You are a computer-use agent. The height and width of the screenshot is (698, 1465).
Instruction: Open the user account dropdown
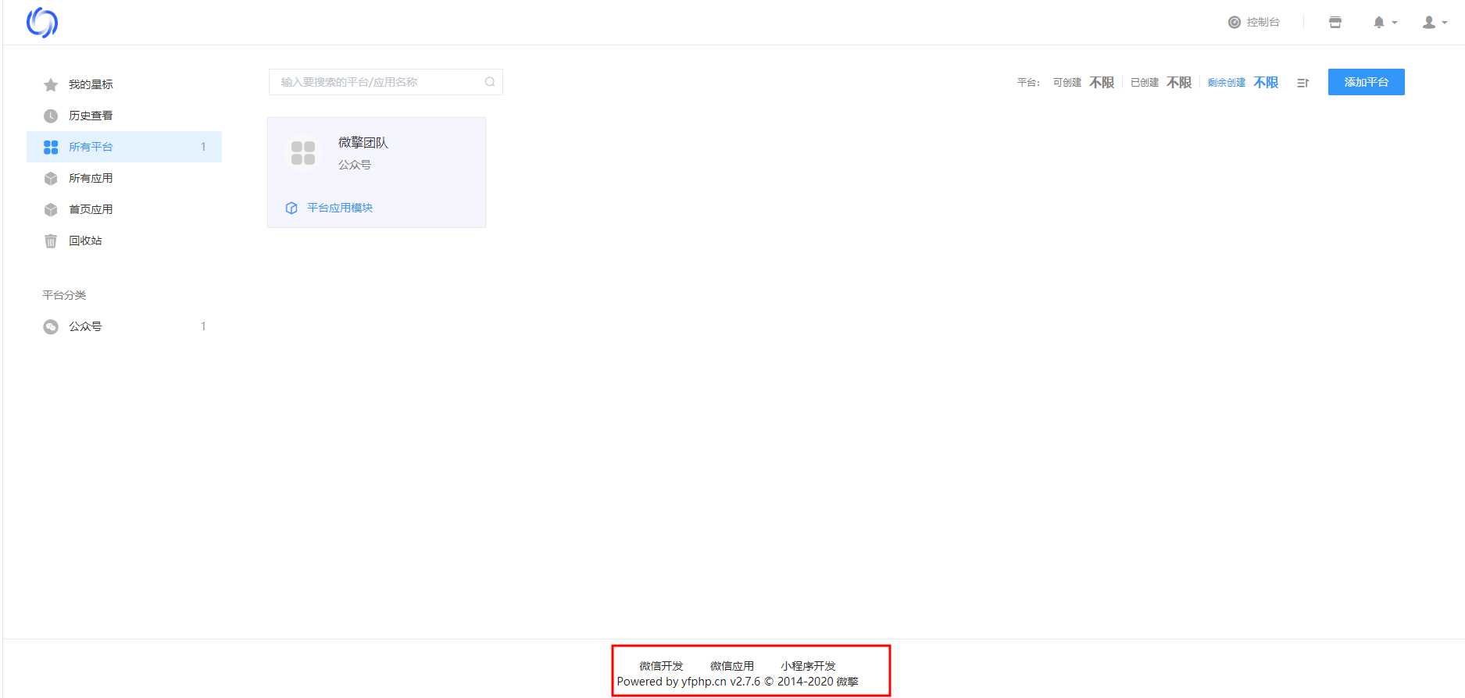[x=1435, y=22]
